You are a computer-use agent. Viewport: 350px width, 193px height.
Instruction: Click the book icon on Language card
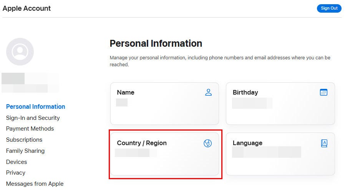(324, 143)
